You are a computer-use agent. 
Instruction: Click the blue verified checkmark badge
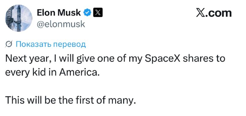coord(88,13)
